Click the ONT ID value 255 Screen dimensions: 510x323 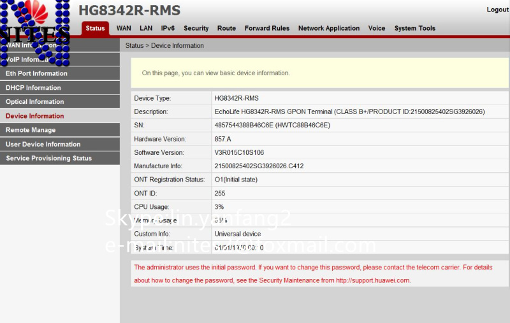[x=220, y=193]
